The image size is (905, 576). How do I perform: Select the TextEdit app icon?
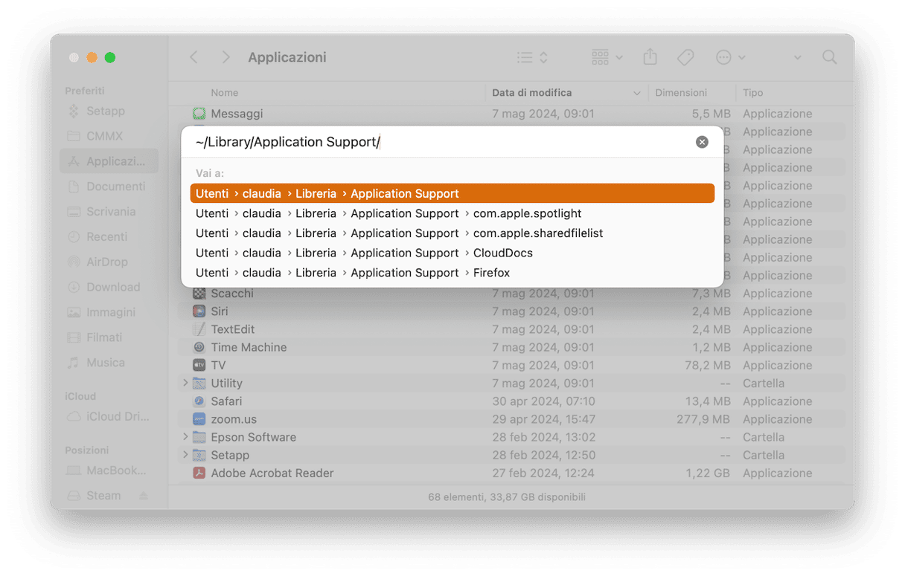click(199, 329)
